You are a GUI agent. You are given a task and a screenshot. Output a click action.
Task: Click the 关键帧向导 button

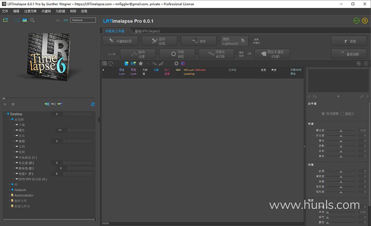tap(121, 41)
